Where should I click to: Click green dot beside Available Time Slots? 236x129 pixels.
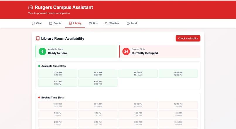click(39, 66)
